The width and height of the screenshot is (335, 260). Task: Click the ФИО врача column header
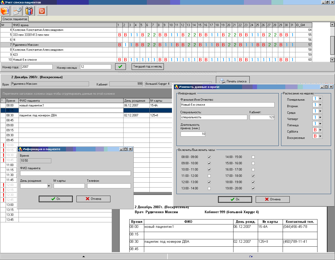(64, 25)
